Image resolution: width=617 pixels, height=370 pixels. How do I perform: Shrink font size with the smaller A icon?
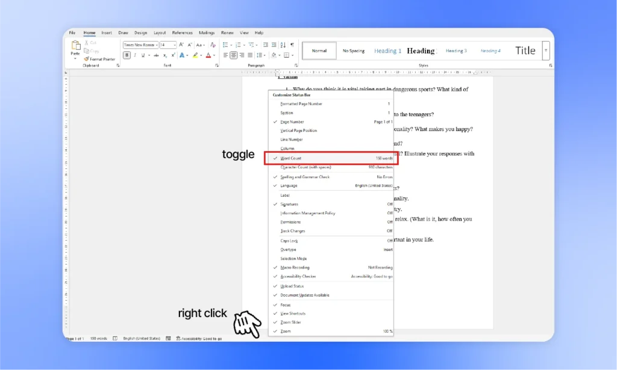pos(190,45)
